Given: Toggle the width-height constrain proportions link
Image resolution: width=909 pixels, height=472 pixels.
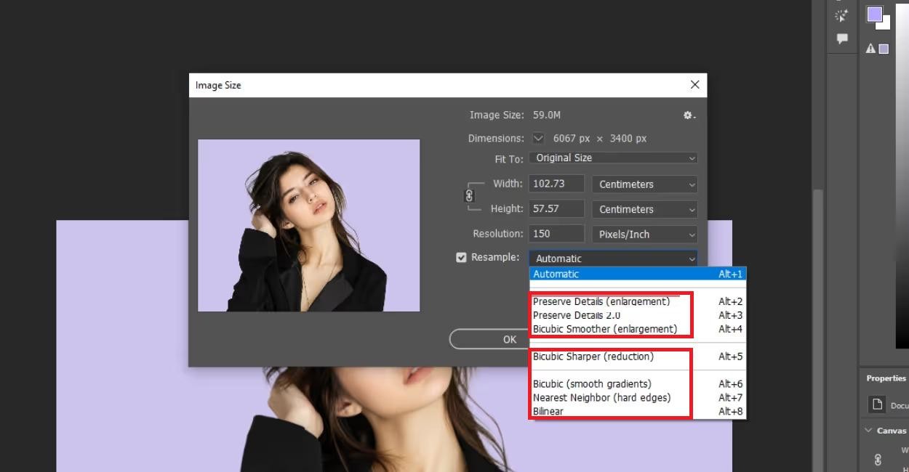Looking at the screenshot, I should click(469, 196).
